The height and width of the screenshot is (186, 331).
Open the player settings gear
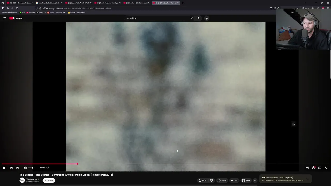313,168
